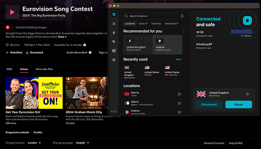Click the locations list scrollbar
This screenshot has width=261, height=149.
[184, 31]
